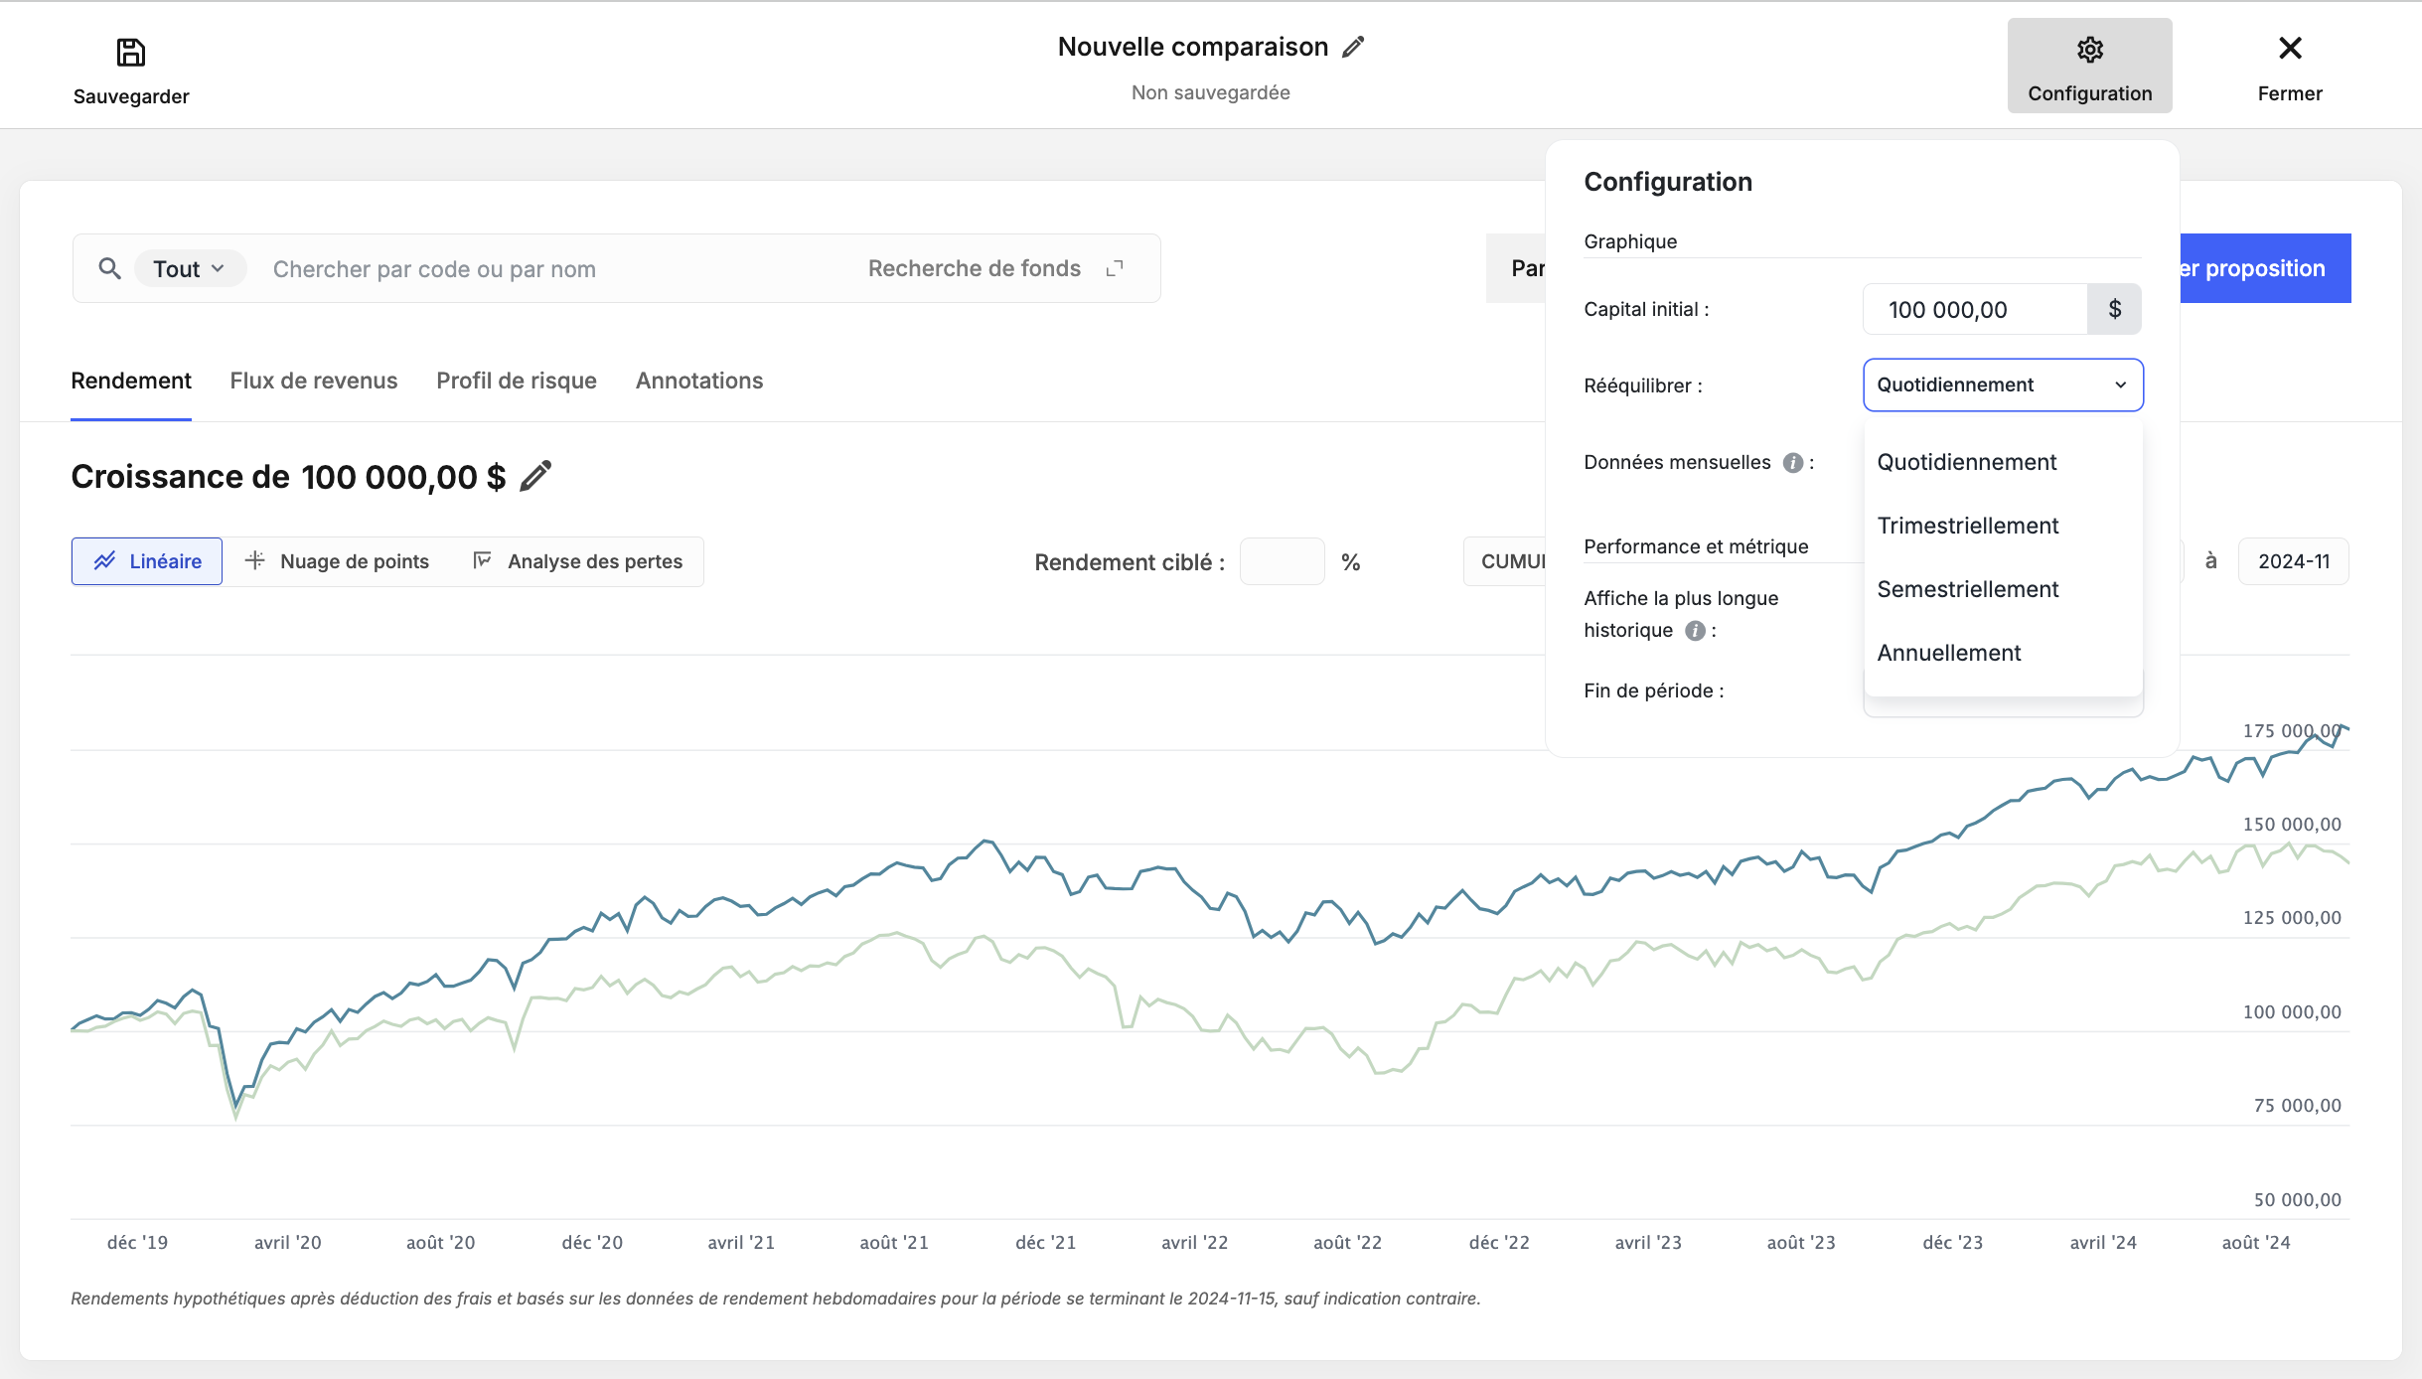Edit the Nouvelle comparaison title pencil icon
The image size is (2422, 1379).
click(1353, 47)
